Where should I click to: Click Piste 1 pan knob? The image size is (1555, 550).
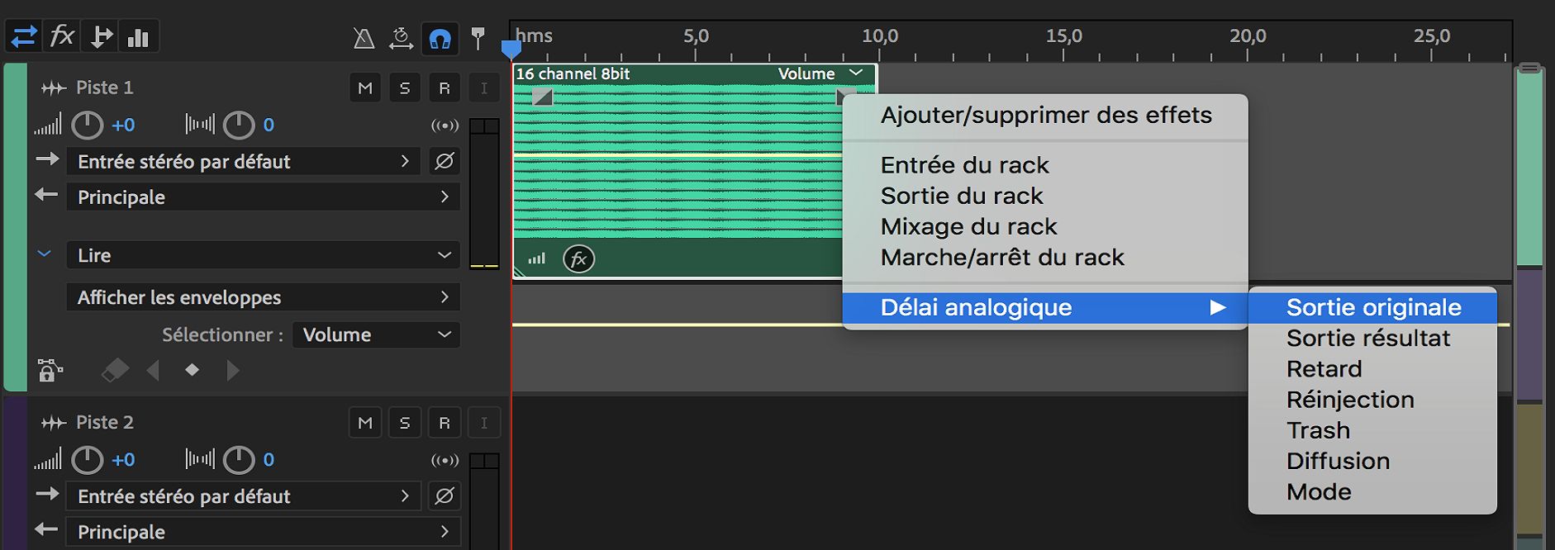click(x=239, y=126)
